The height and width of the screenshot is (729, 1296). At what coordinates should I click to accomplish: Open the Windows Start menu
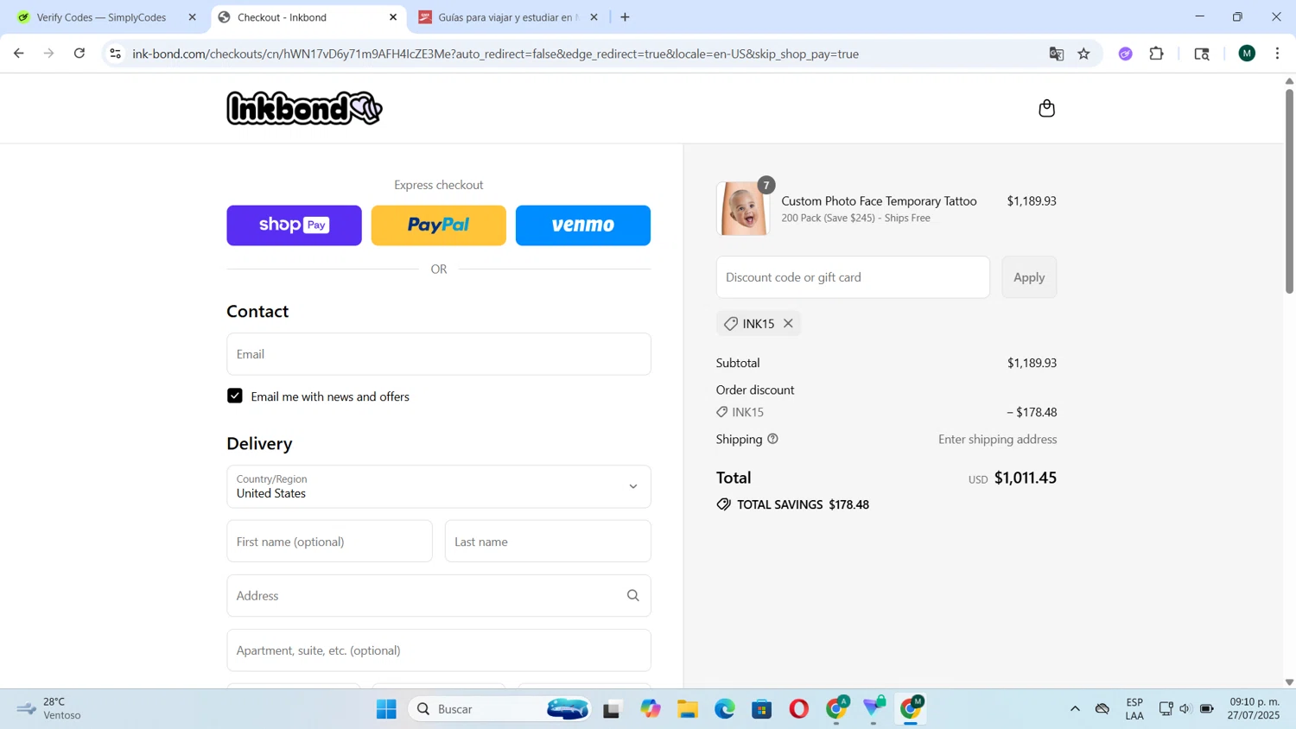point(386,709)
